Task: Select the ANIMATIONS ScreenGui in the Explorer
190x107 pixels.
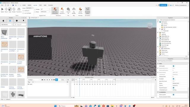Action: [166, 48]
